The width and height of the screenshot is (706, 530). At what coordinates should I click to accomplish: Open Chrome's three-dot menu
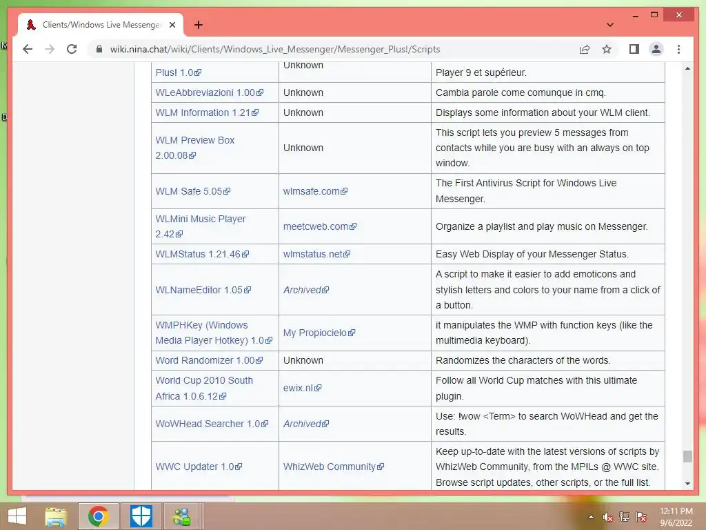coord(678,49)
